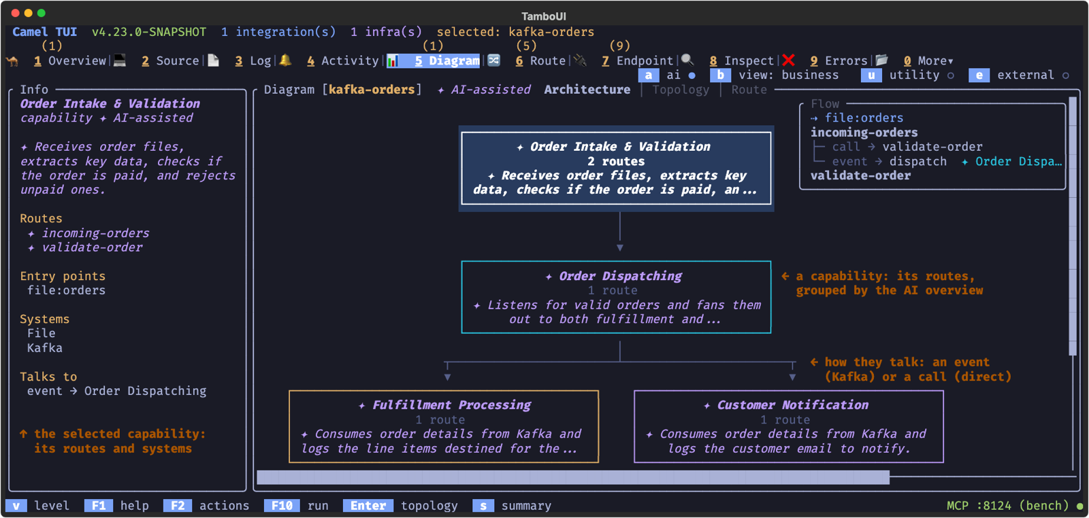The width and height of the screenshot is (1089, 518).
Task: Toggle the ai option with key a
Action: (667, 75)
